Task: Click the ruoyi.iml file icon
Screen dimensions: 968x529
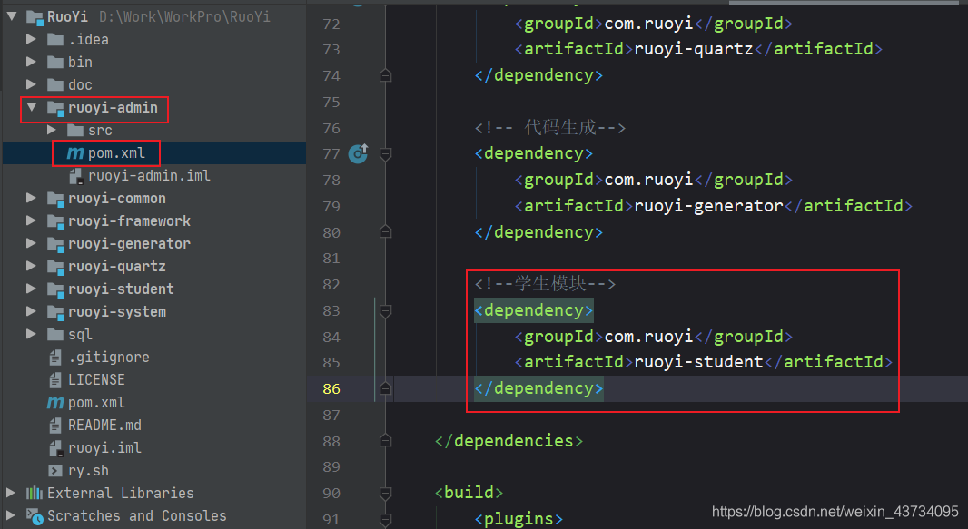Action: 56,448
